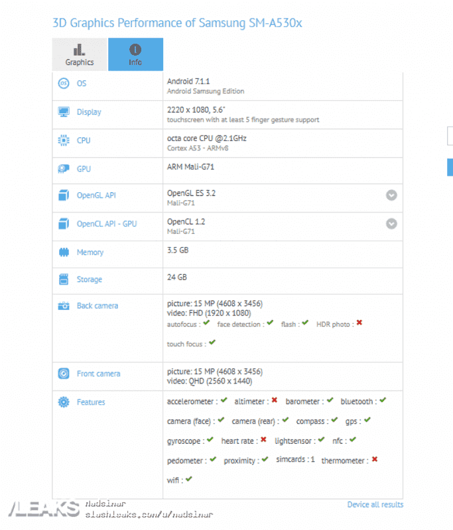Click the Memory chip icon
The height and width of the screenshot is (530, 453).
(x=64, y=252)
